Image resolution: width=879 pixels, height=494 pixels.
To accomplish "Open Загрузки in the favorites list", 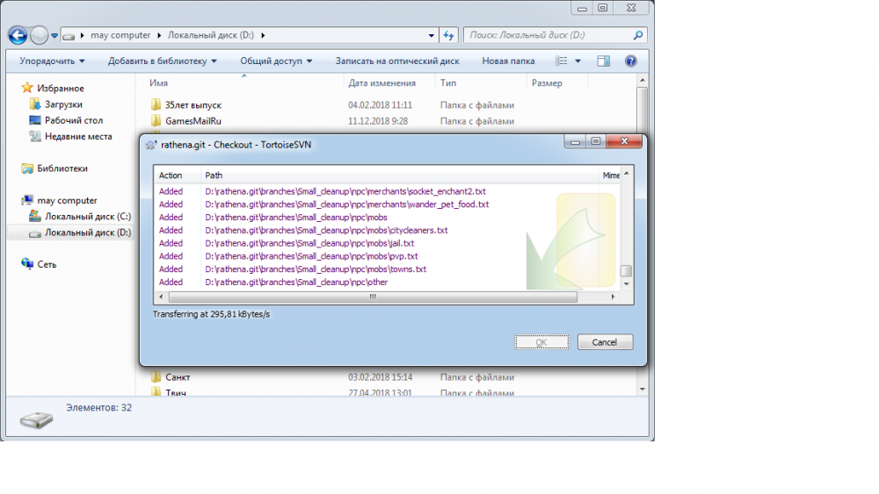I will pos(63,104).
